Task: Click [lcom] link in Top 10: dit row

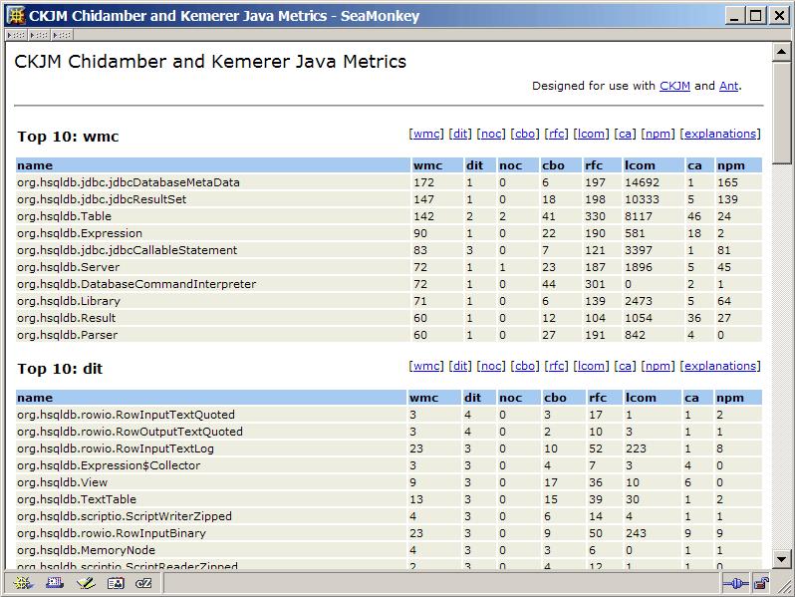Action: (591, 366)
